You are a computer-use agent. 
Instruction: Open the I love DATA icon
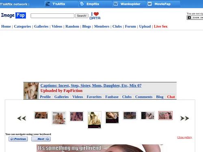(95, 16)
